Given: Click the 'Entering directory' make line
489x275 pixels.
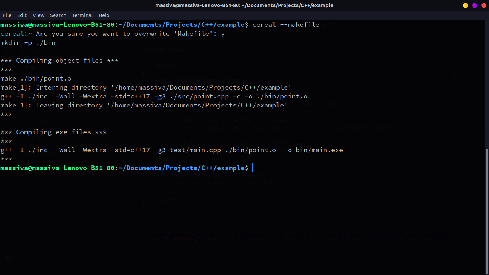Looking at the screenshot, I should coord(146,87).
